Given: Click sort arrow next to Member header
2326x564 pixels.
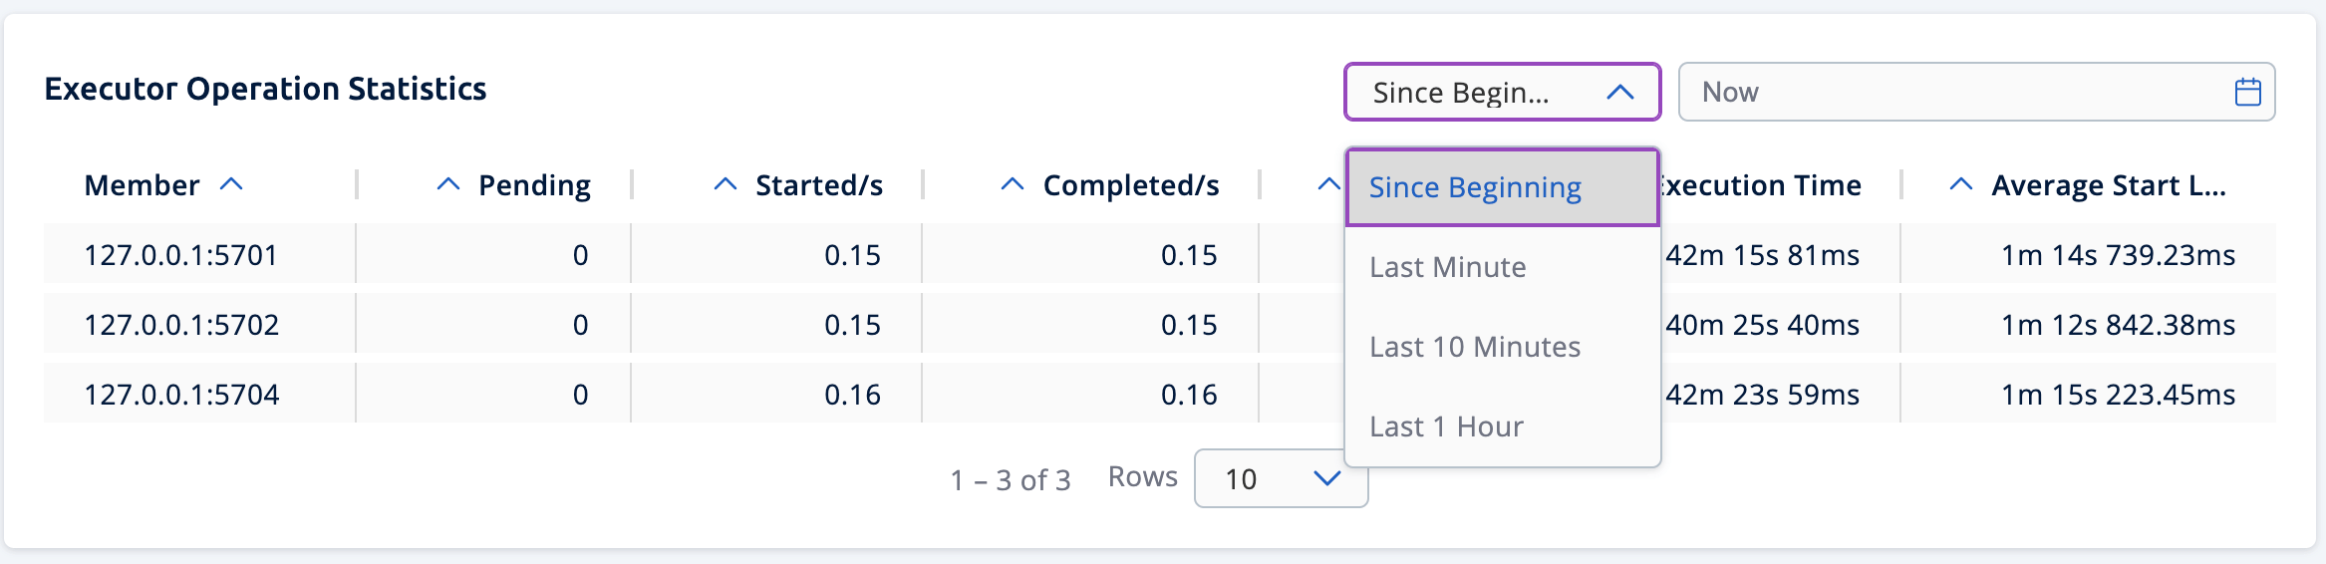Looking at the screenshot, I should pyautogui.click(x=231, y=184).
